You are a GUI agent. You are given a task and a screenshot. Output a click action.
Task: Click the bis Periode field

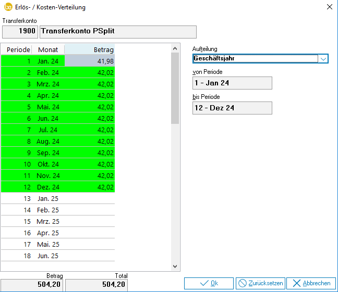(x=232, y=108)
